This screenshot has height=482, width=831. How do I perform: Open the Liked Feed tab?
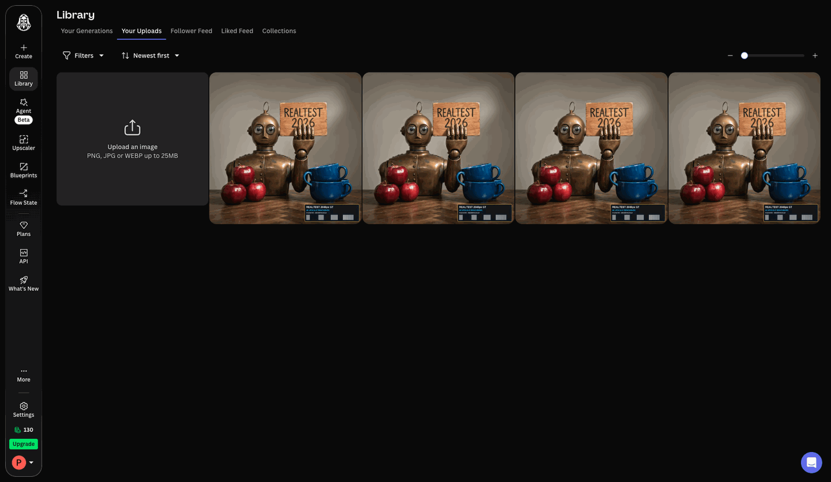pos(237,31)
